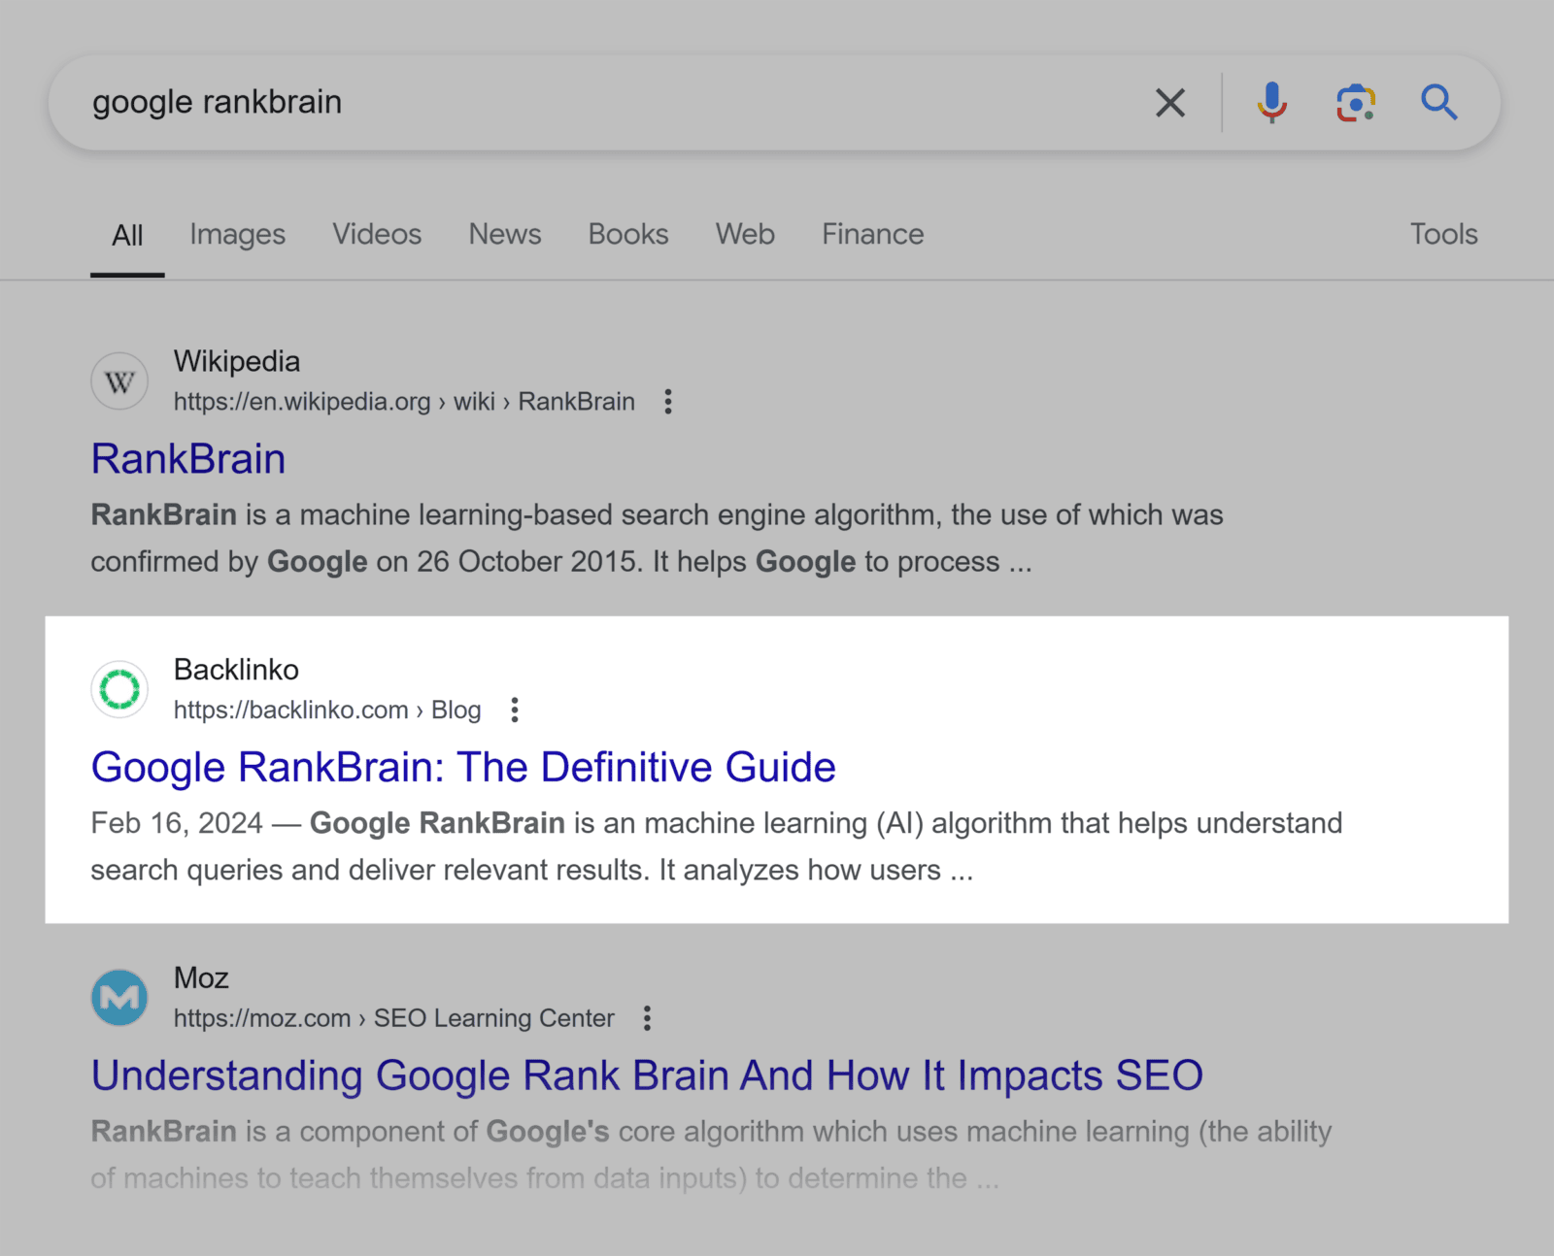Open Google Lens image search icon
The width and height of the screenshot is (1554, 1256).
tap(1355, 102)
